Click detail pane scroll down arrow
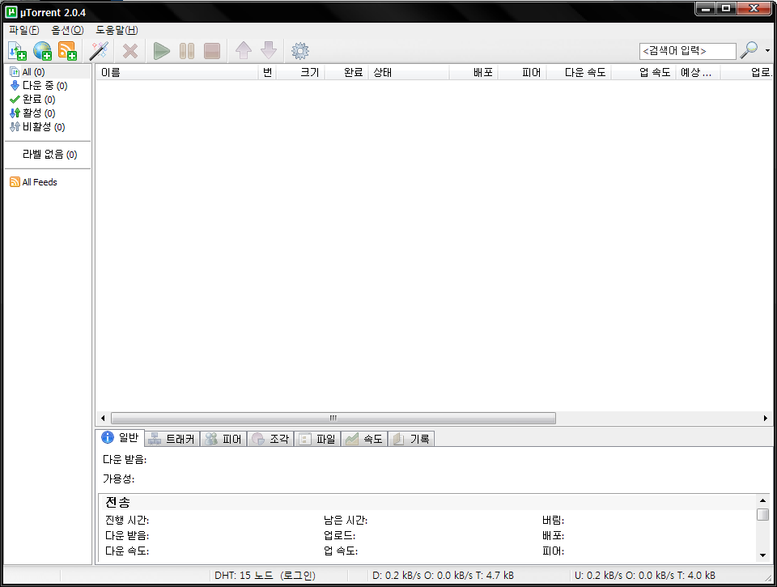 coord(762,555)
